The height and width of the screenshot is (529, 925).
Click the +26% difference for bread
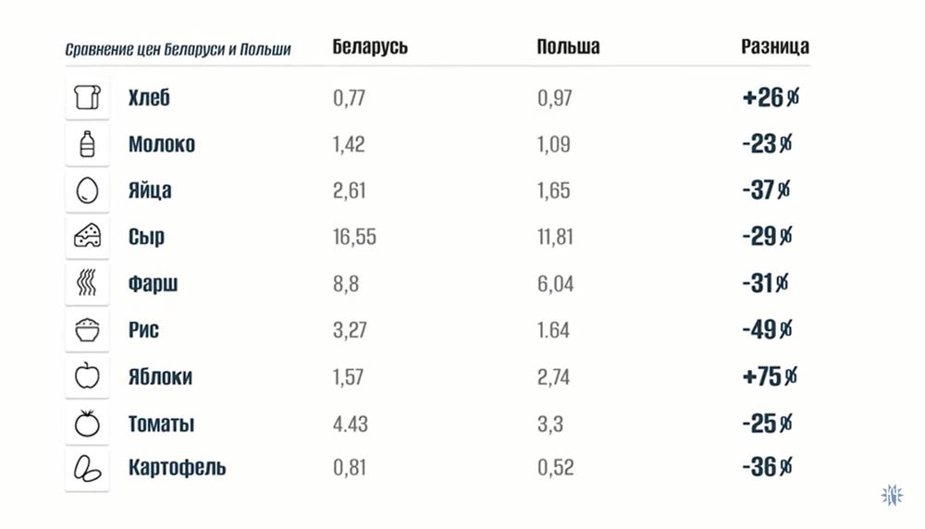click(x=770, y=98)
